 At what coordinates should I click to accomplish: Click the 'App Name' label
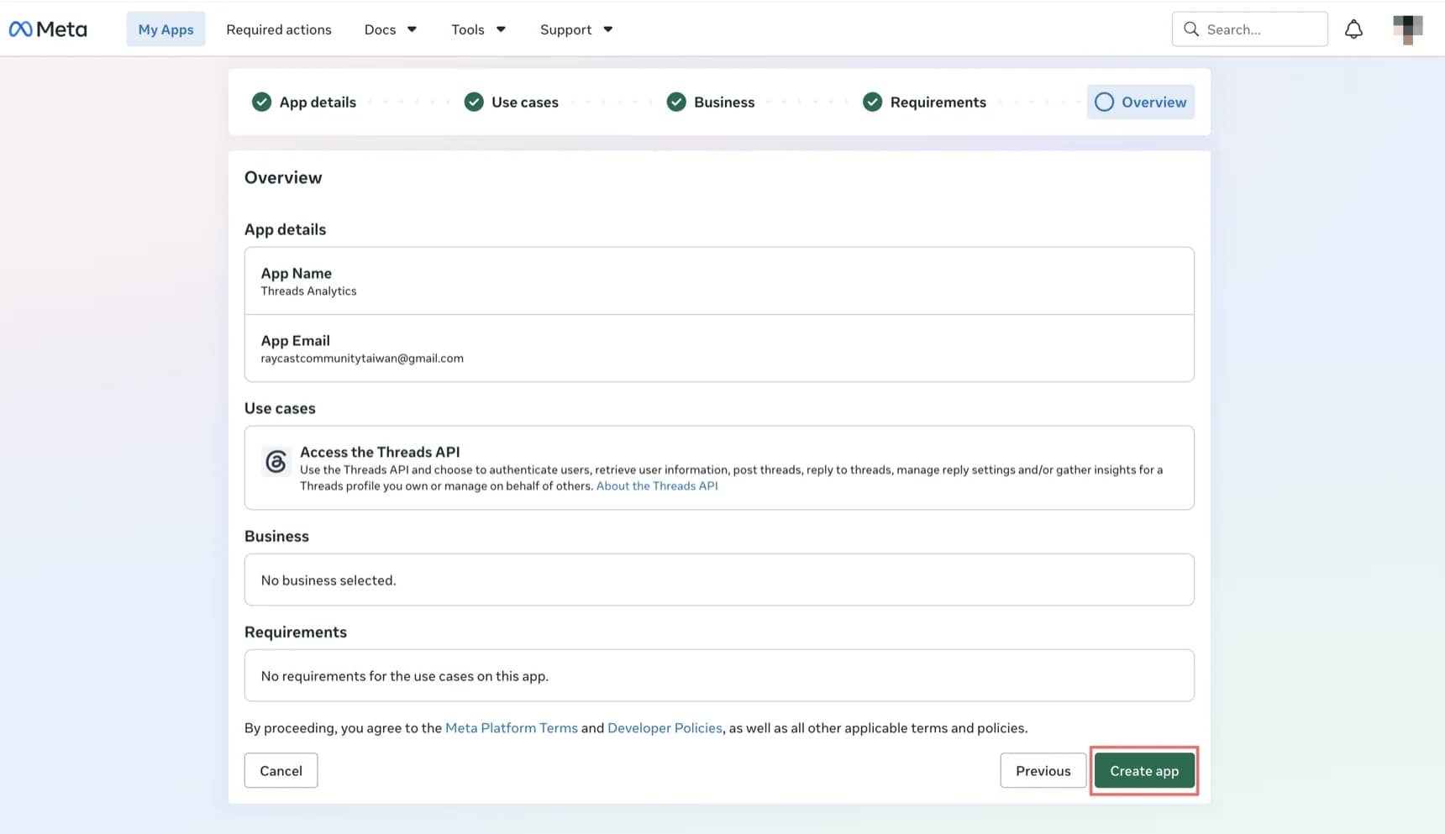click(296, 273)
